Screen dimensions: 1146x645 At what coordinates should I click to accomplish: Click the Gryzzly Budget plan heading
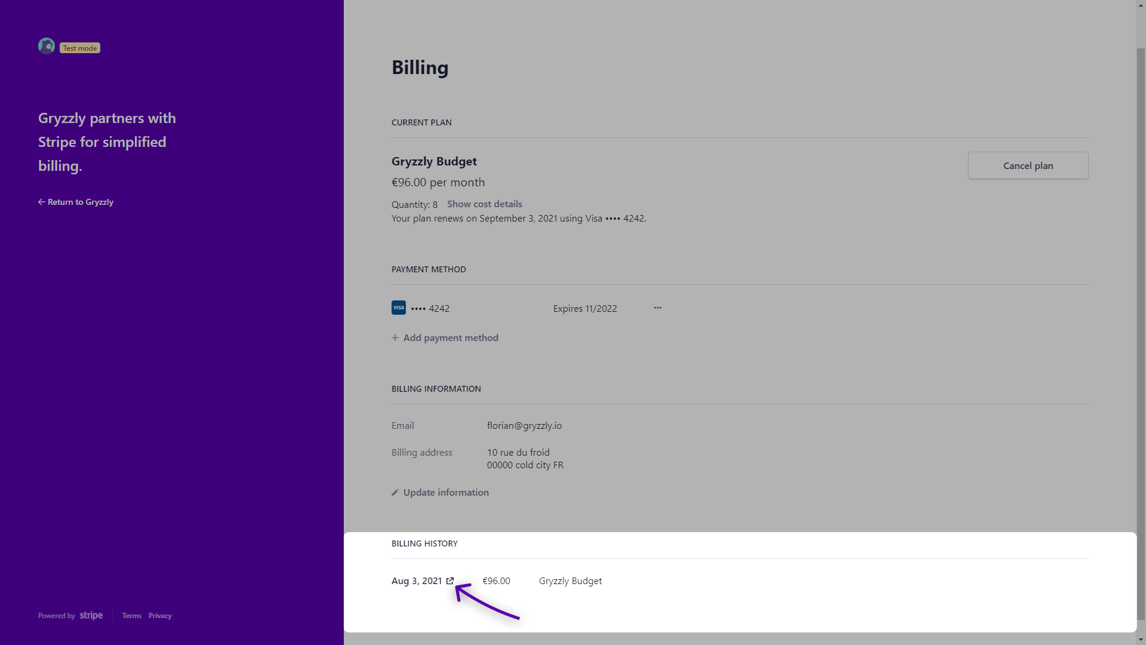tap(434, 162)
